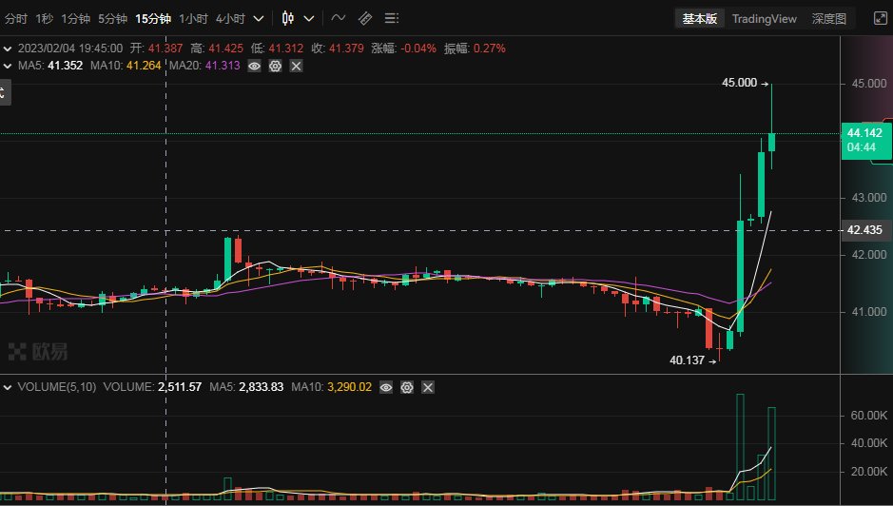Click the volume MA5 value 2,833.83
Viewport: 893px width, 506px height.
pos(261,387)
